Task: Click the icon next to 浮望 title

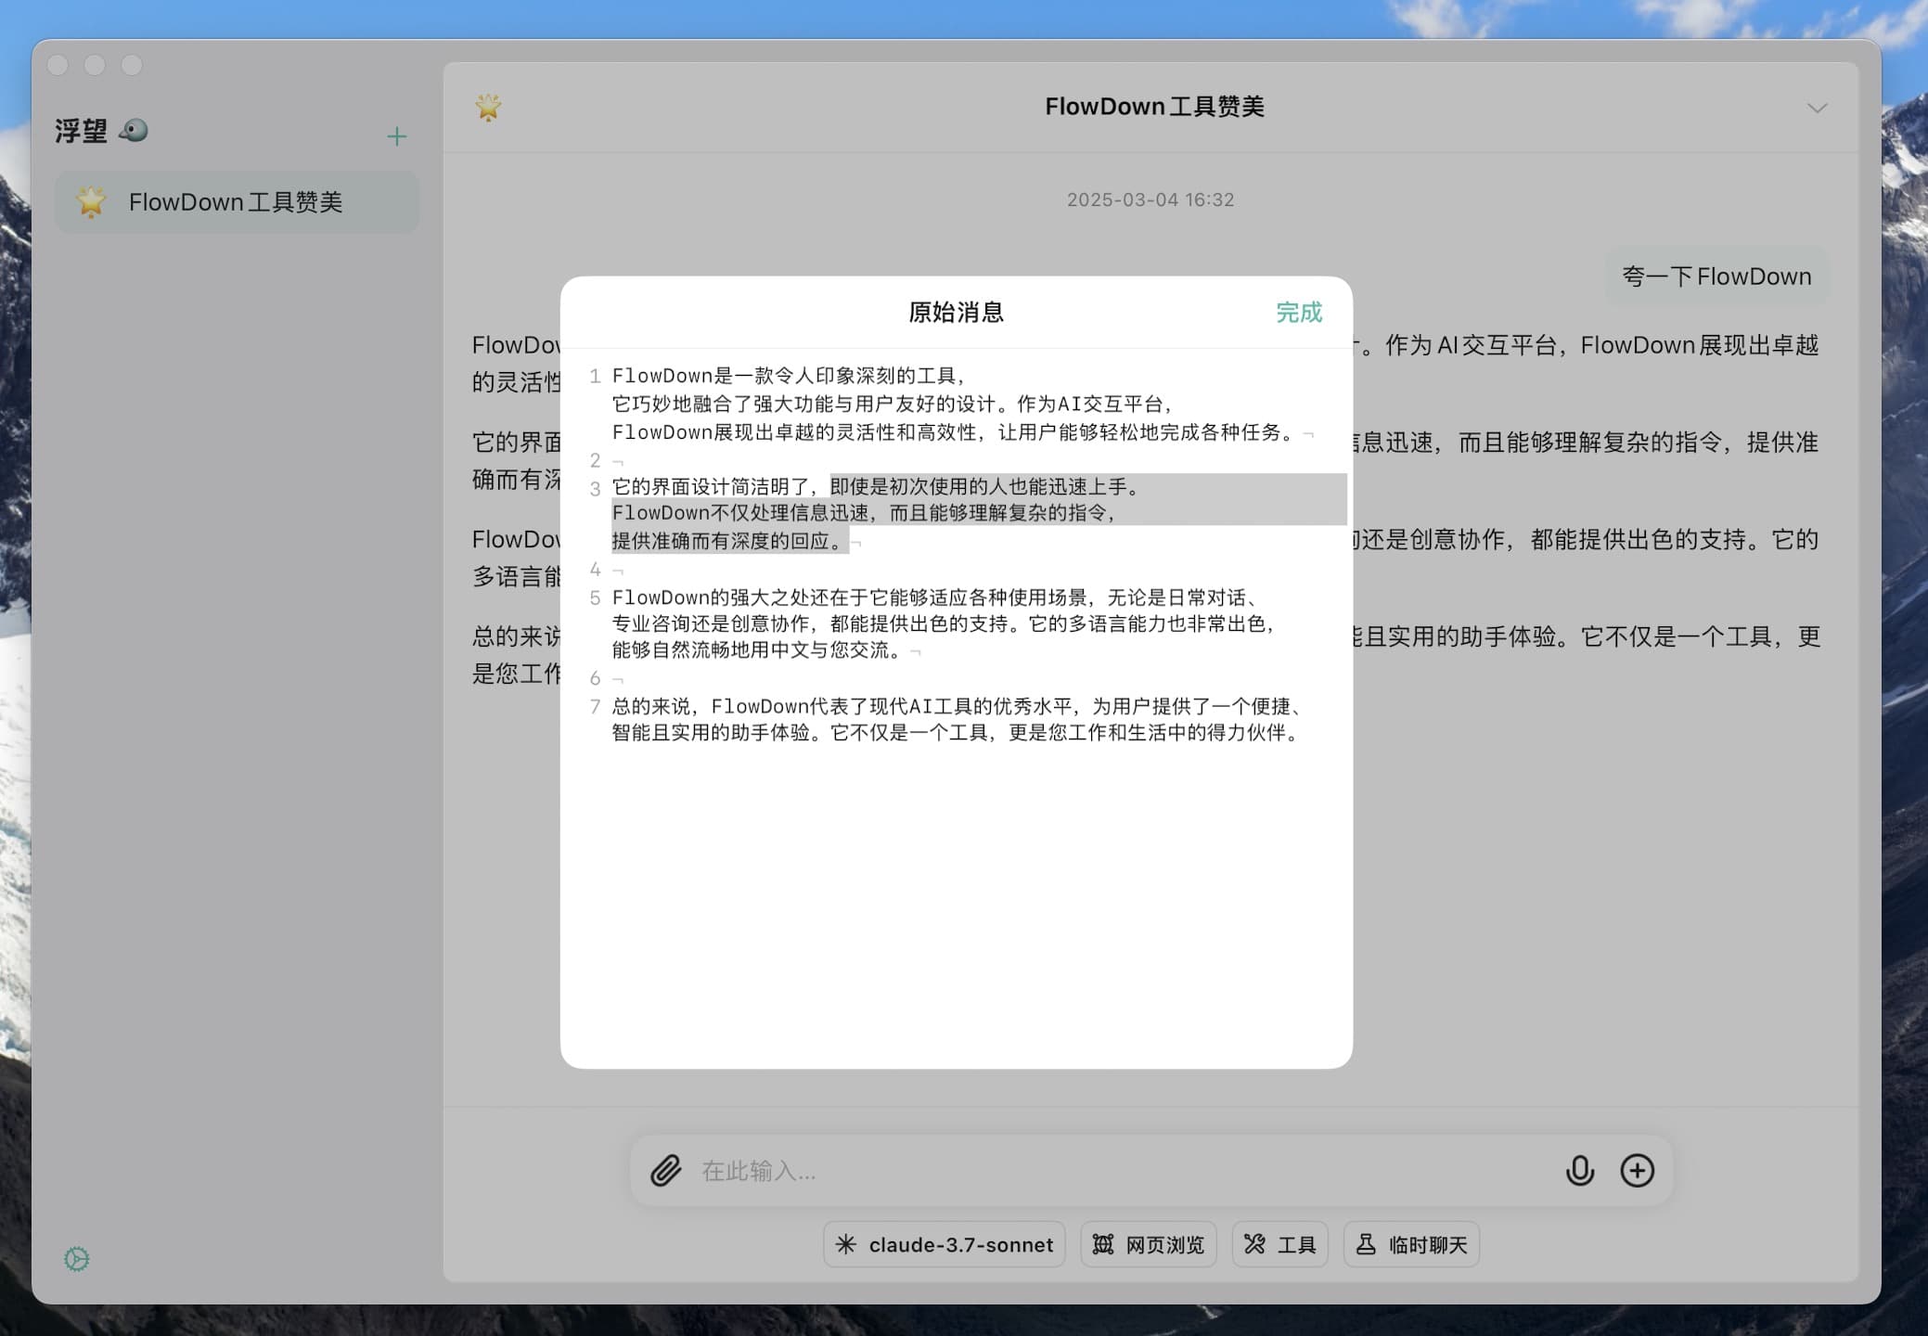Action: pos(135,130)
